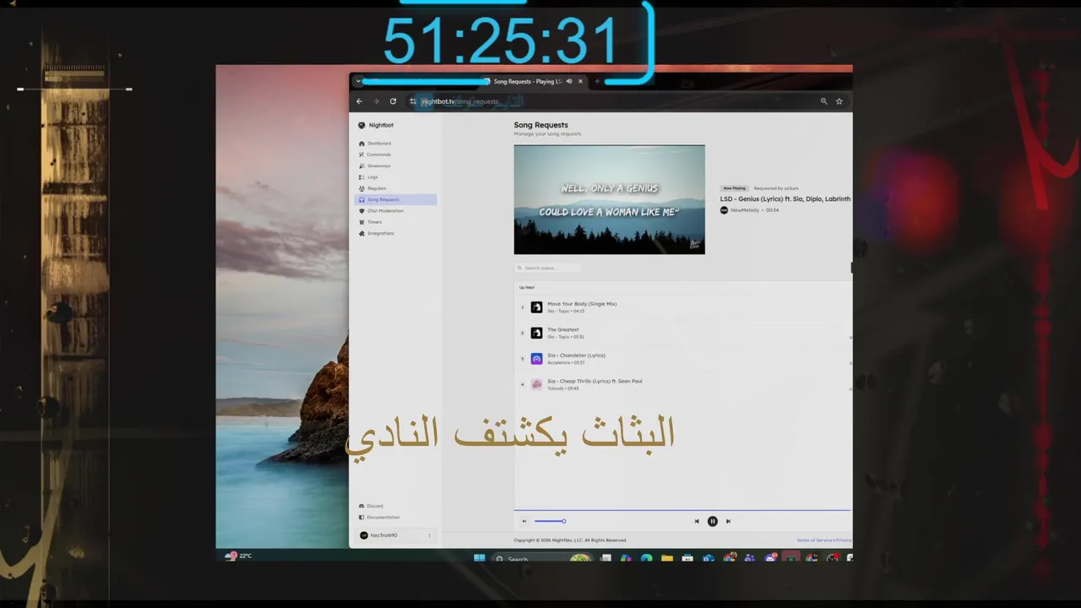
Task: Skip to the previous song
Action: [697, 521]
